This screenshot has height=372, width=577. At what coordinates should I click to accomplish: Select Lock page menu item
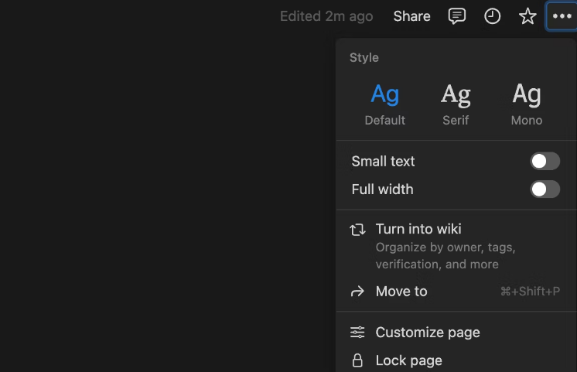pos(456,360)
